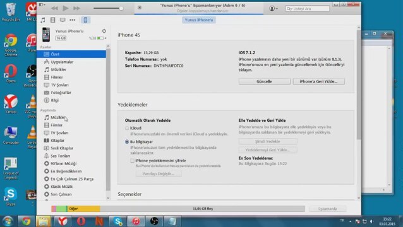Screen dimensions: 403x227
Task: Click the sync spinner next to device name
Action: 104,31
